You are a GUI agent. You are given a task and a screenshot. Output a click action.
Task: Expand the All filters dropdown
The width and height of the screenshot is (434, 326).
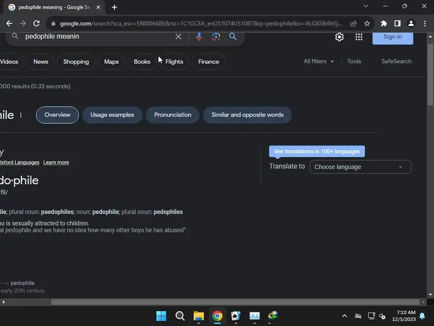[x=319, y=61]
